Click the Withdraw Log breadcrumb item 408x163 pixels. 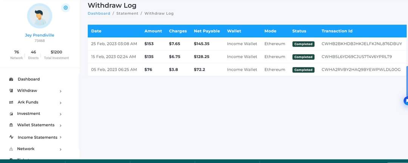[159, 13]
